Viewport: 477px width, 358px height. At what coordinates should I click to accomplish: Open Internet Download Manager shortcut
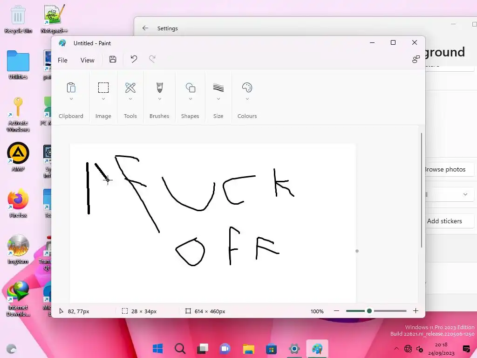(18, 298)
